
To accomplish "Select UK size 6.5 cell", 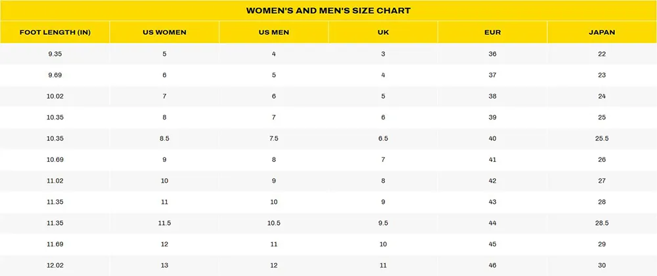I will click(x=383, y=138).
